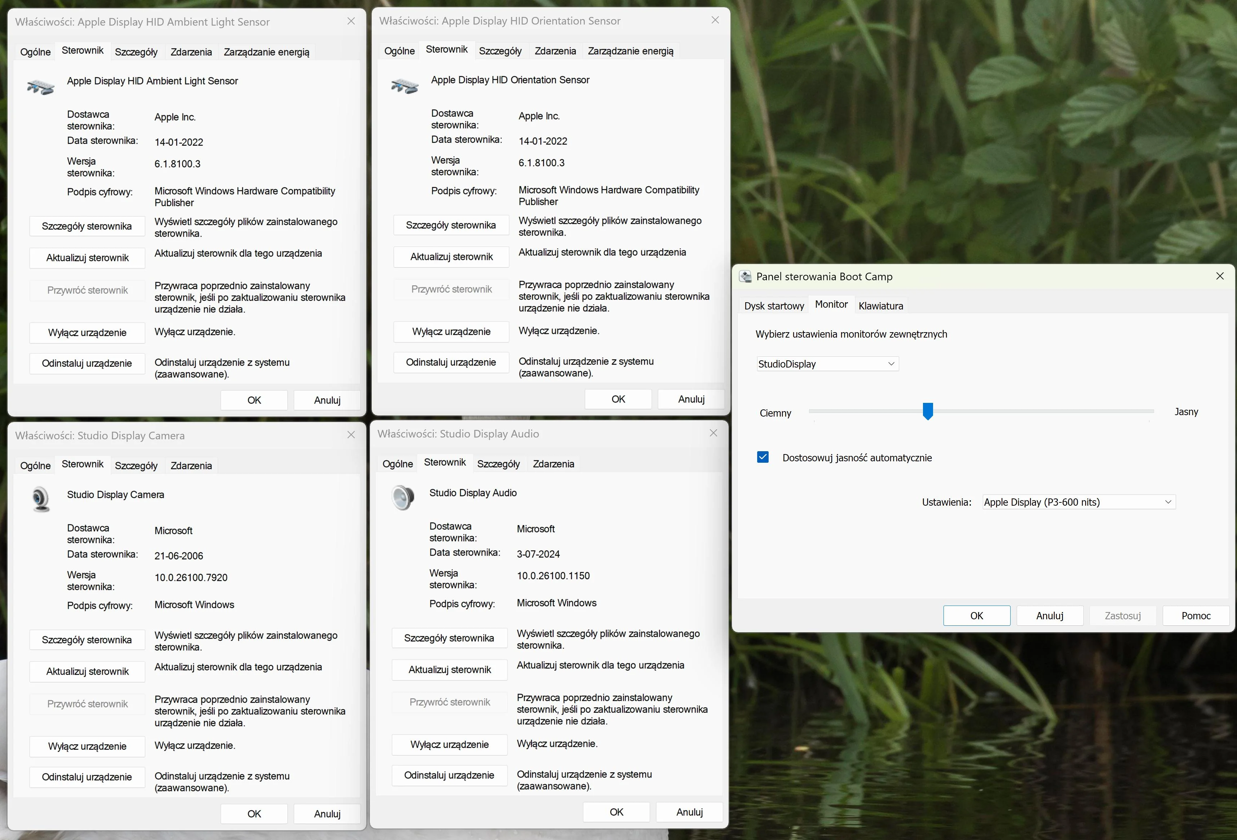
Task: Open Zdarzenia tab in Studio Display Camera window
Action: 191,465
